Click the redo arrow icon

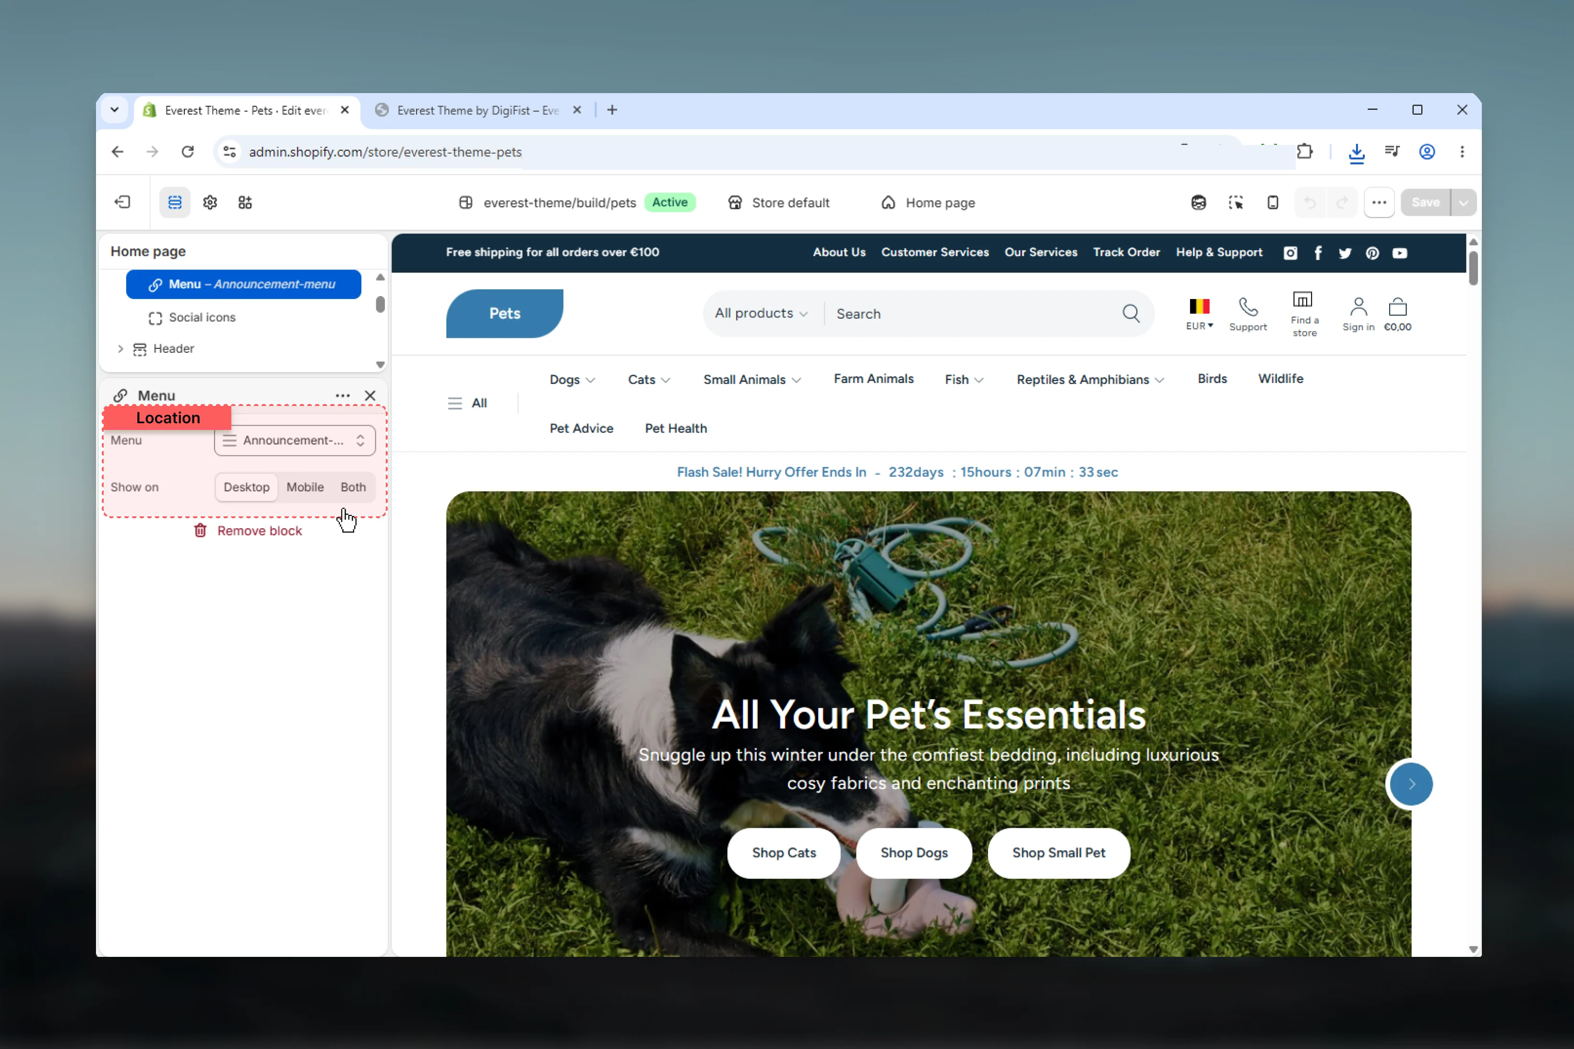pyautogui.click(x=1342, y=202)
